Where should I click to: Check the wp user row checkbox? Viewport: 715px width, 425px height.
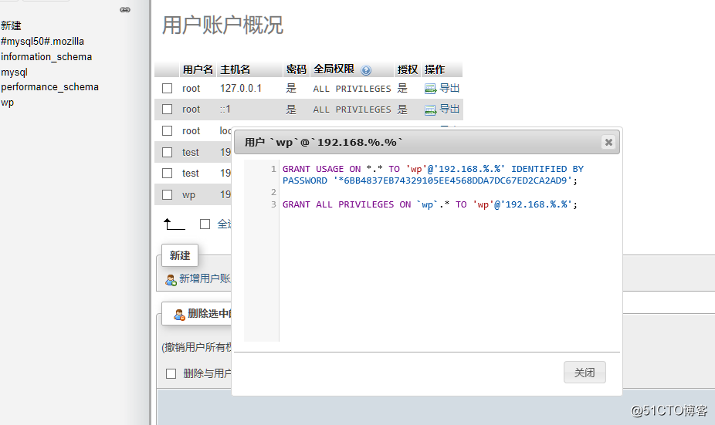168,194
